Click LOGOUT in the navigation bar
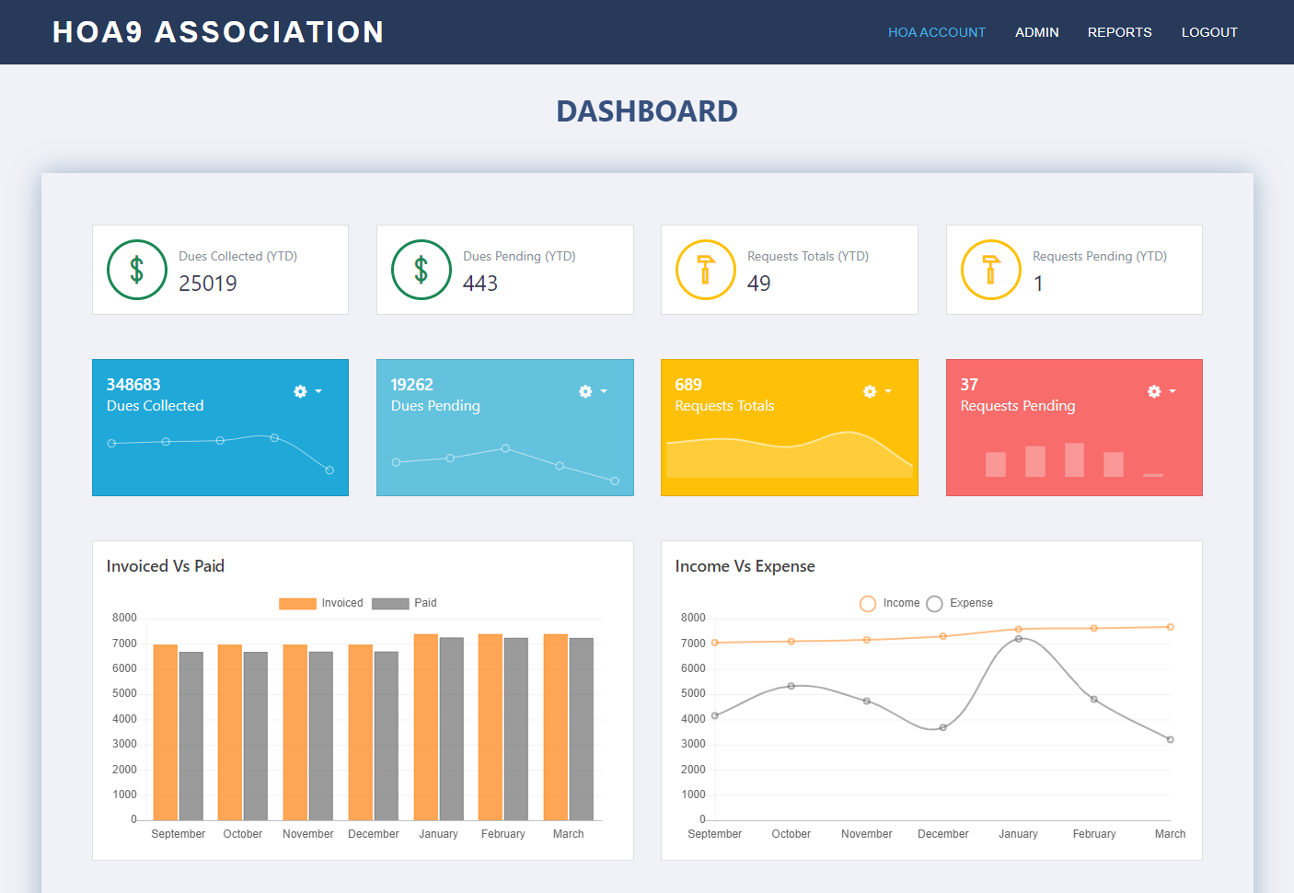Image resolution: width=1294 pixels, height=893 pixels. tap(1210, 32)
